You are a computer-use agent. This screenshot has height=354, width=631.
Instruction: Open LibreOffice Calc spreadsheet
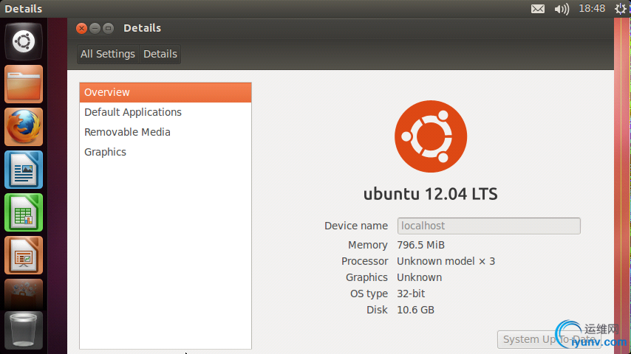(24, 212)
